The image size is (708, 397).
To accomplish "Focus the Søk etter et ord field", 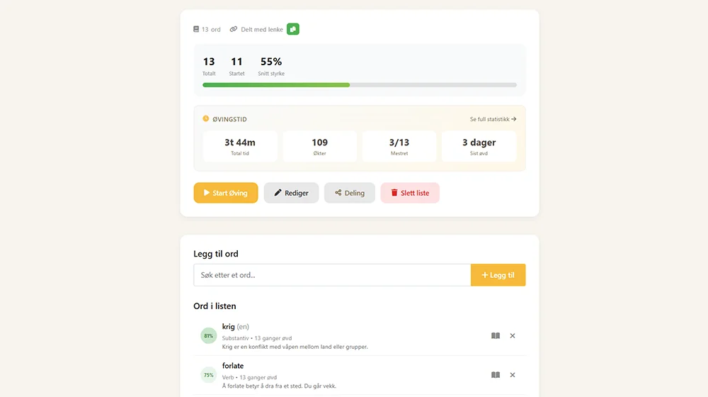I will tap(332, 275).
